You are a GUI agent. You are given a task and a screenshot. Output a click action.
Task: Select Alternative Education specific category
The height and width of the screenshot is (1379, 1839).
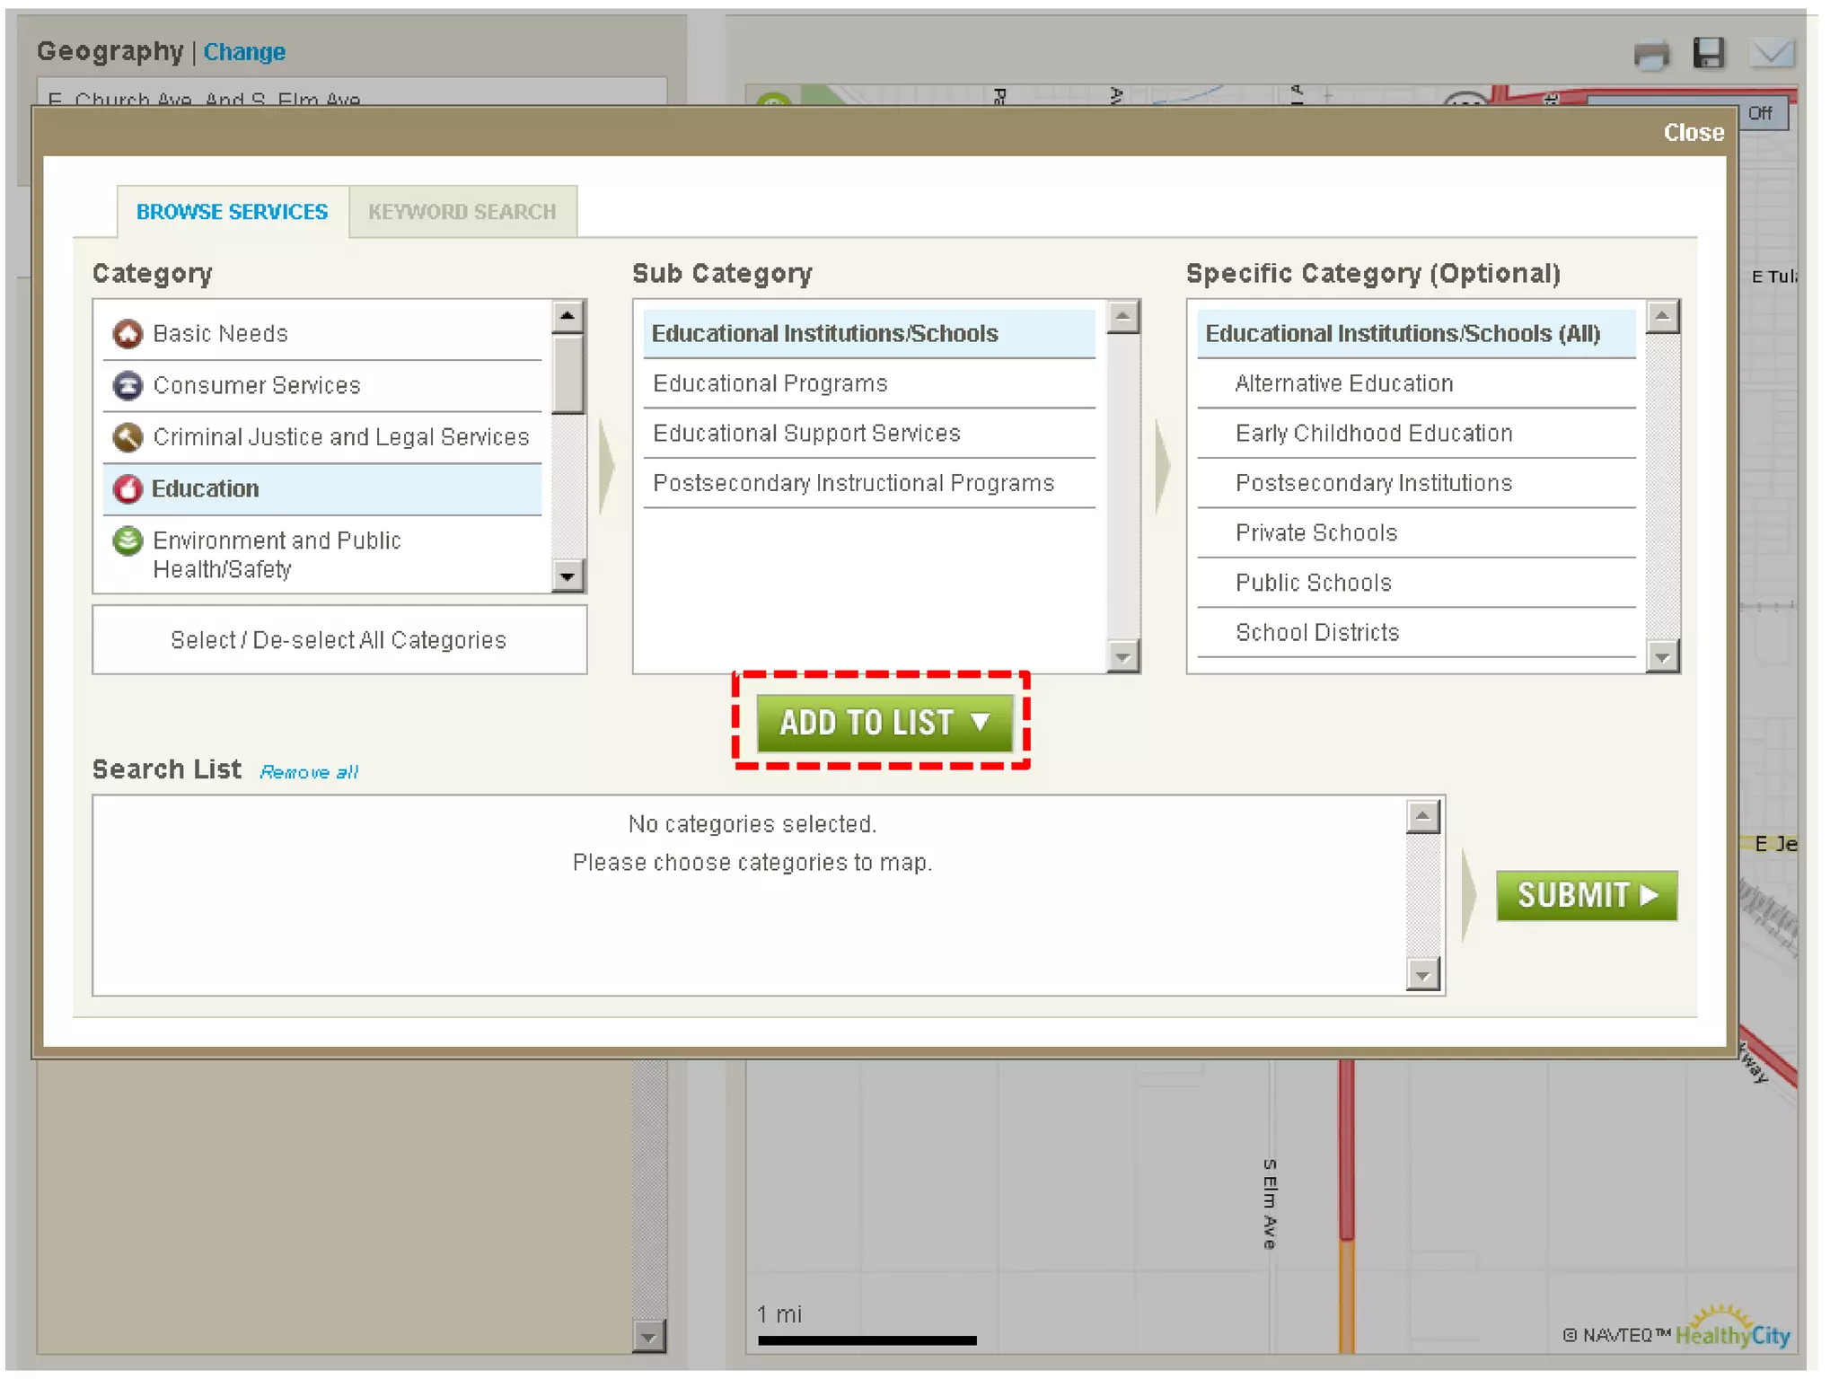pos(1416,383)
